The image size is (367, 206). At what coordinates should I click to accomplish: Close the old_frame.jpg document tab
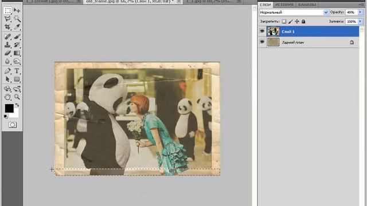[179, 2]
